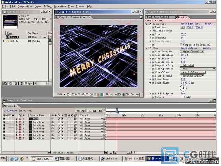The image size is (221, 166).
Task: Open Glow Colors A & B Colors dropdown
Action: pos(193,72)
